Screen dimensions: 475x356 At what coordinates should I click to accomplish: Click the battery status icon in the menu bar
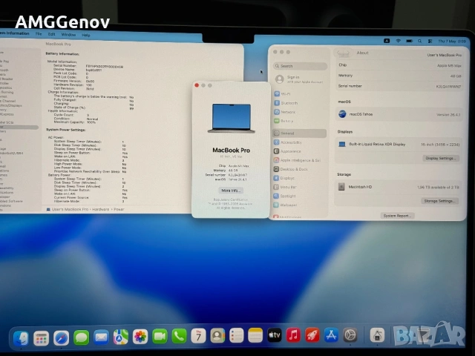tap(409, 41)
